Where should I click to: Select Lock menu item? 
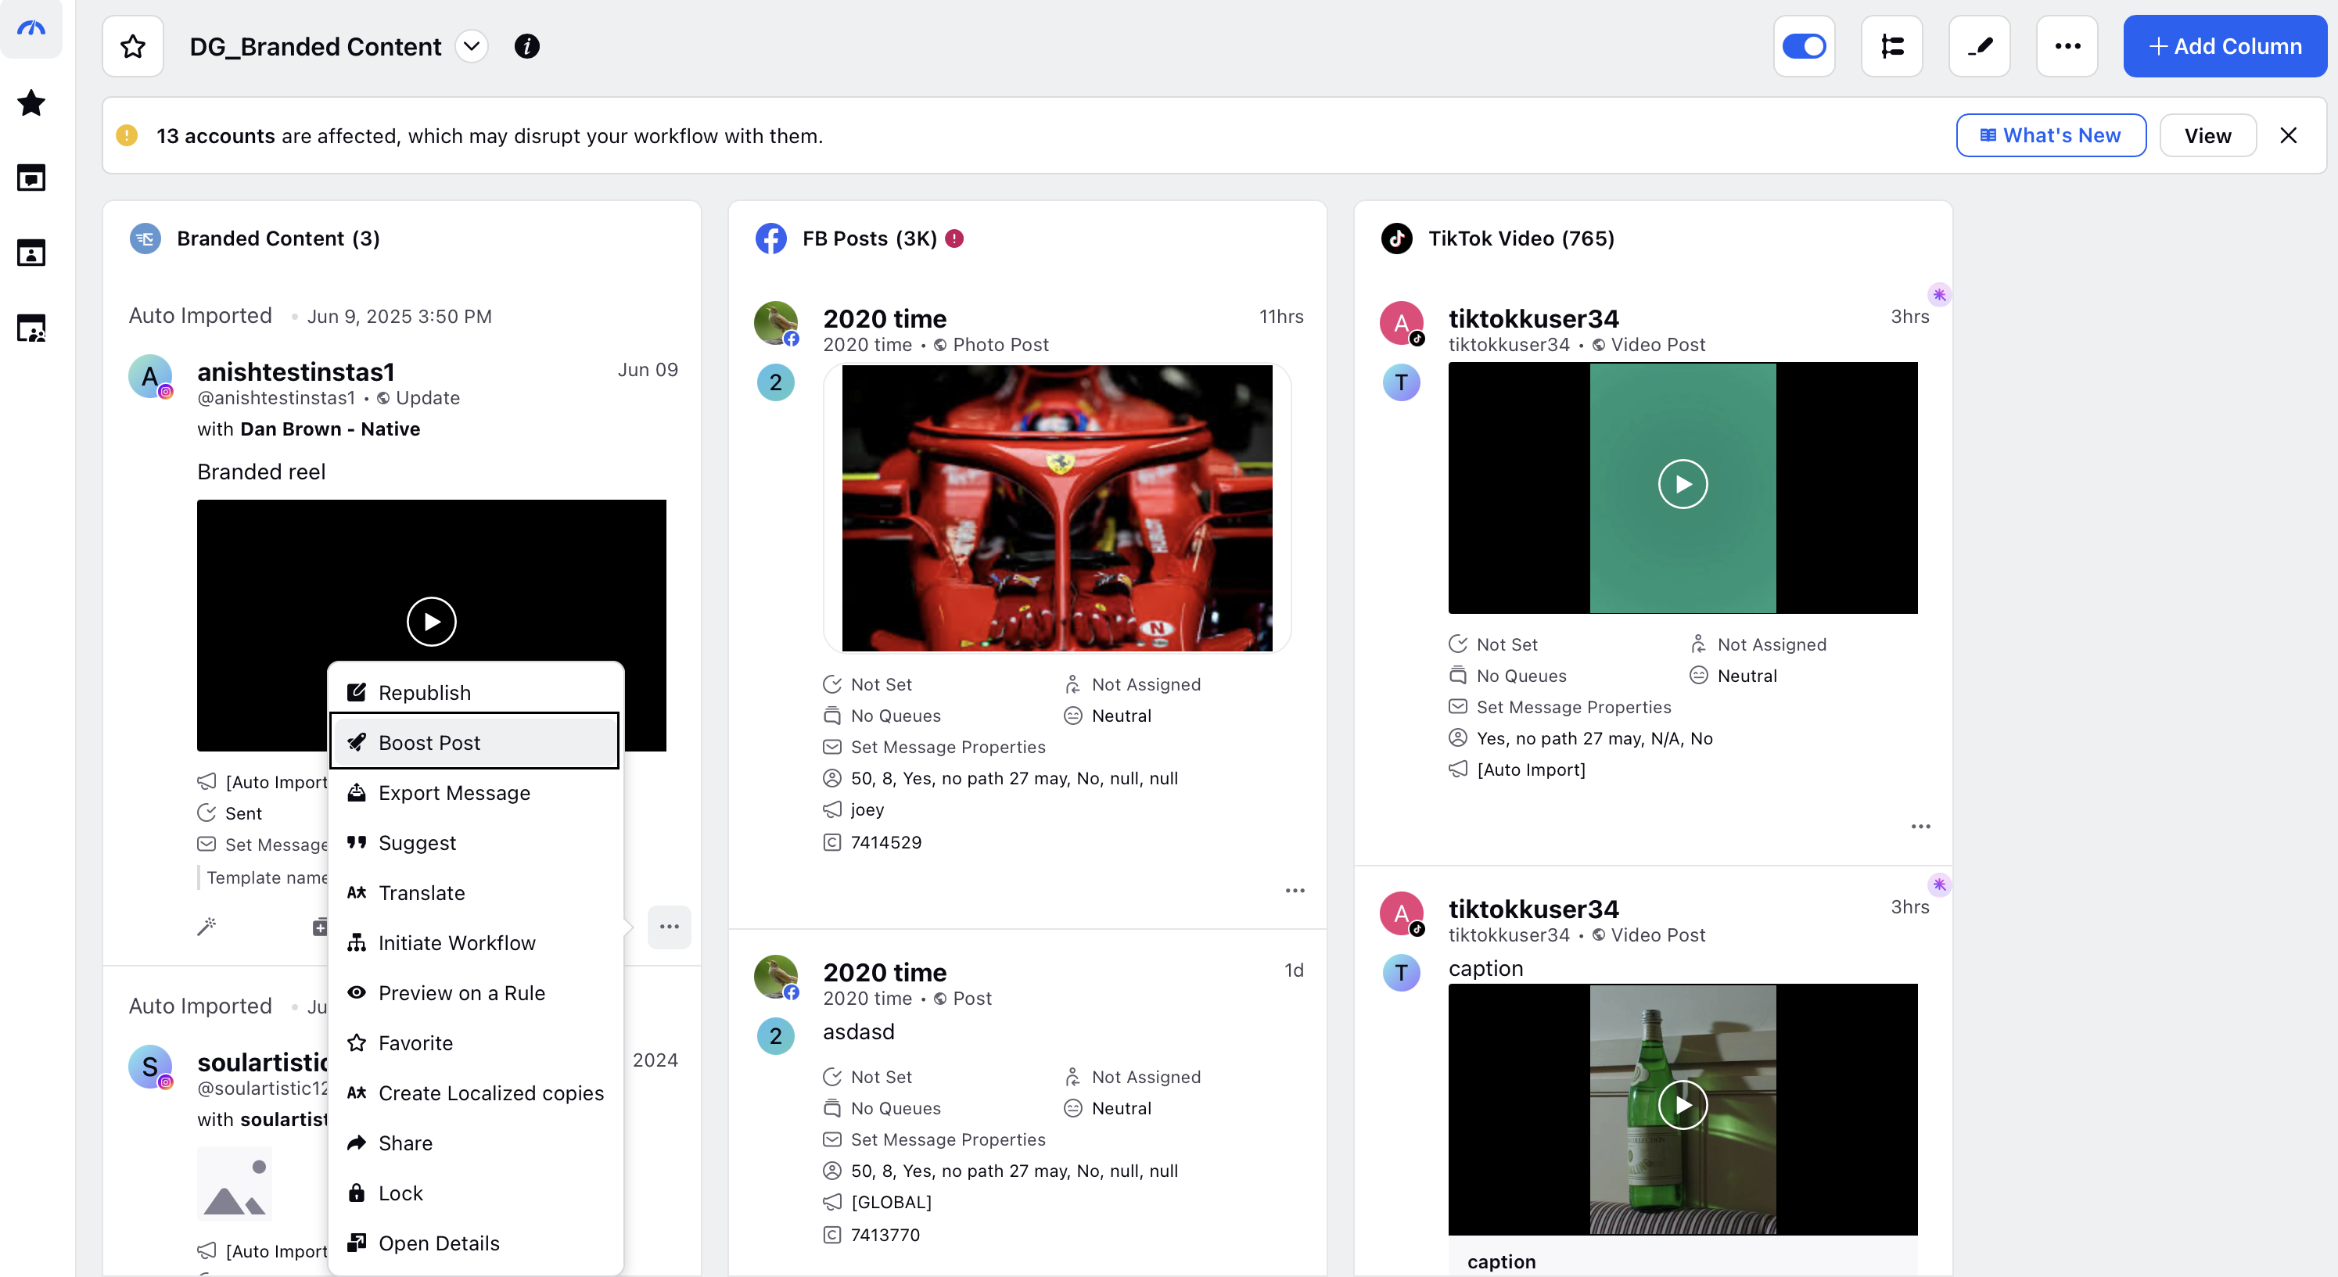click(476, 1193)
